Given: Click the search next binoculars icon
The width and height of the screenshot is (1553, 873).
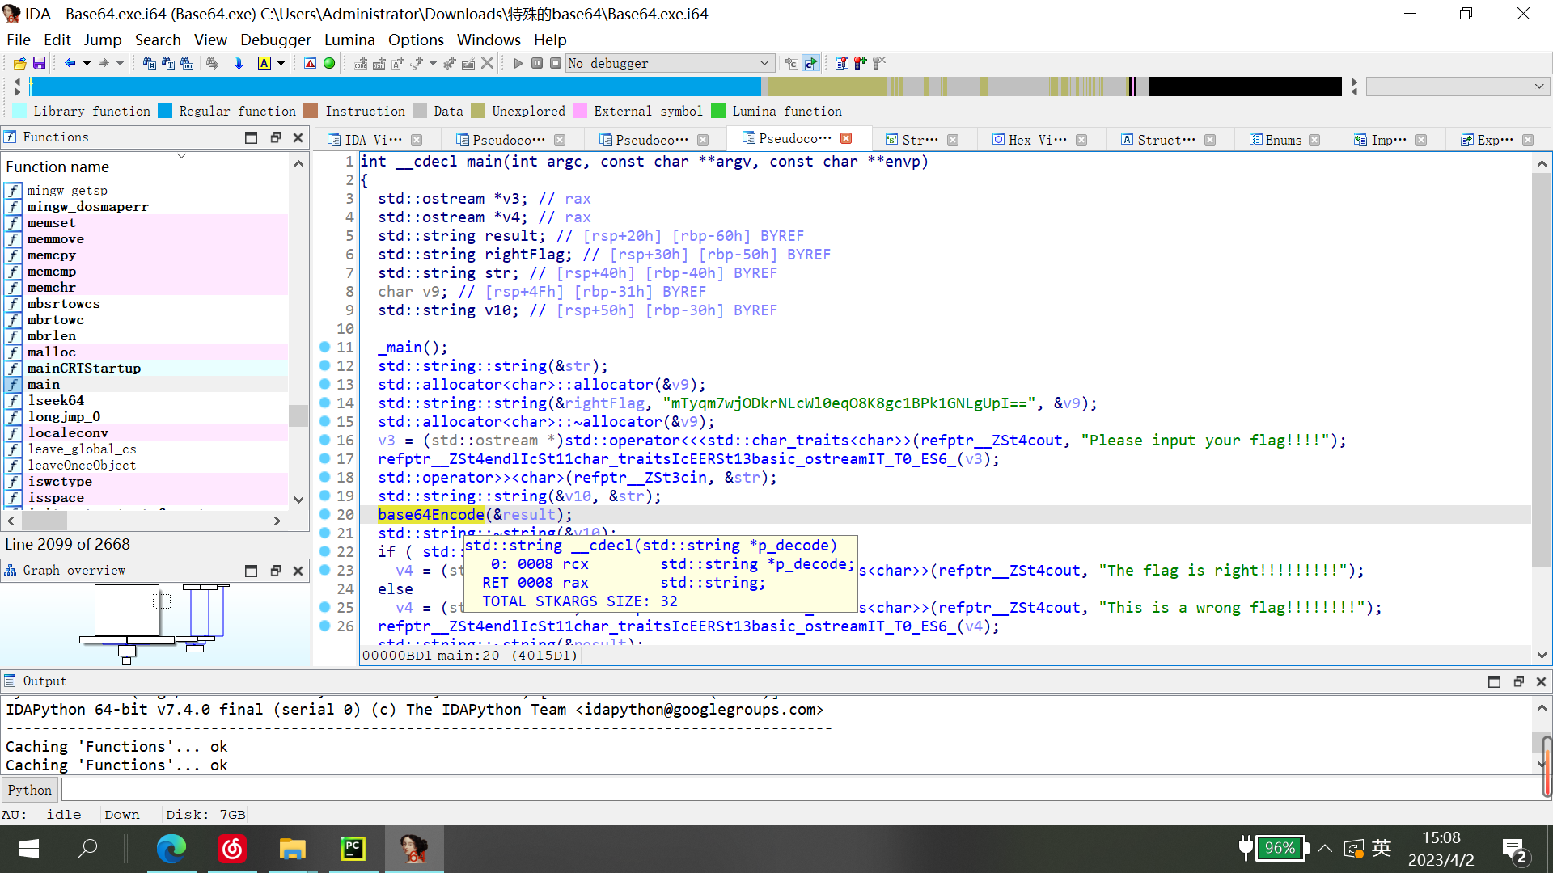Looking at the screenshot, I should [212, 63].
